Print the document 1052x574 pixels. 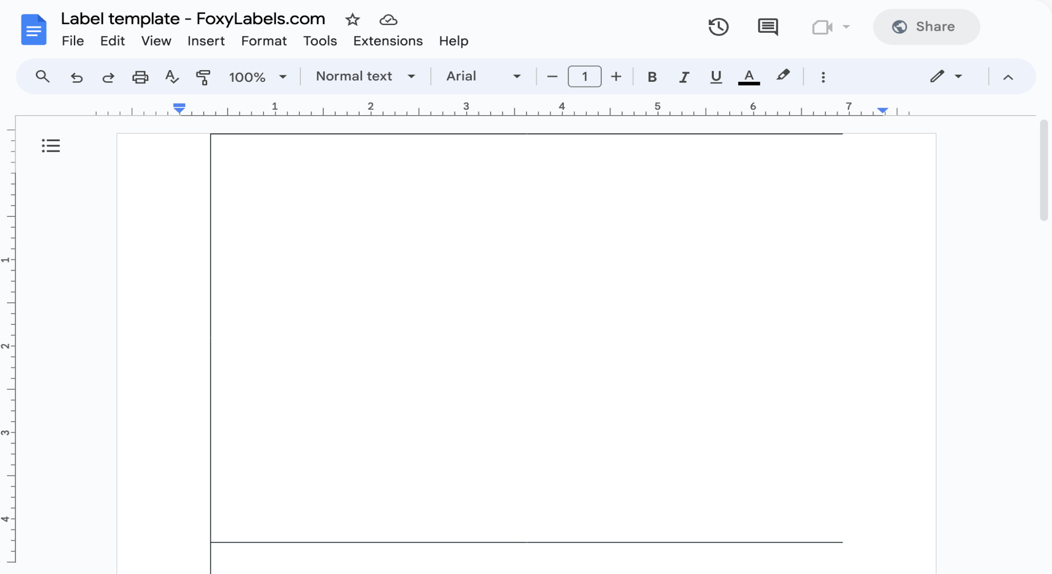point(140,77)
